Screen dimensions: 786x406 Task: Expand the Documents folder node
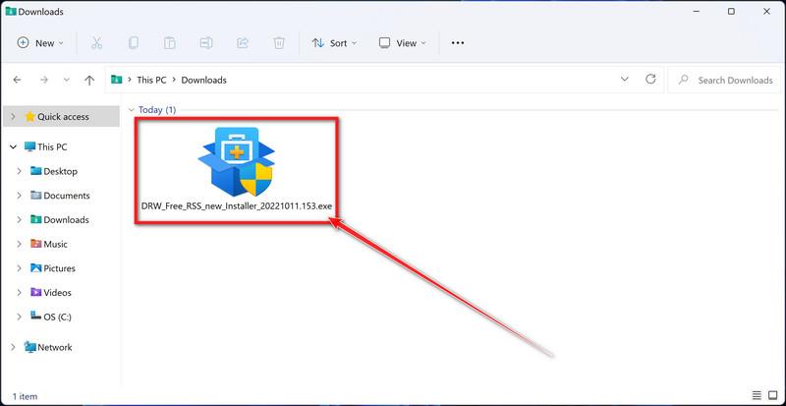(x=19, y=196)
